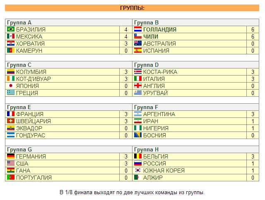Select the Группа A header
This screenshot has width=265, height=200.
[x=19, y=22]
